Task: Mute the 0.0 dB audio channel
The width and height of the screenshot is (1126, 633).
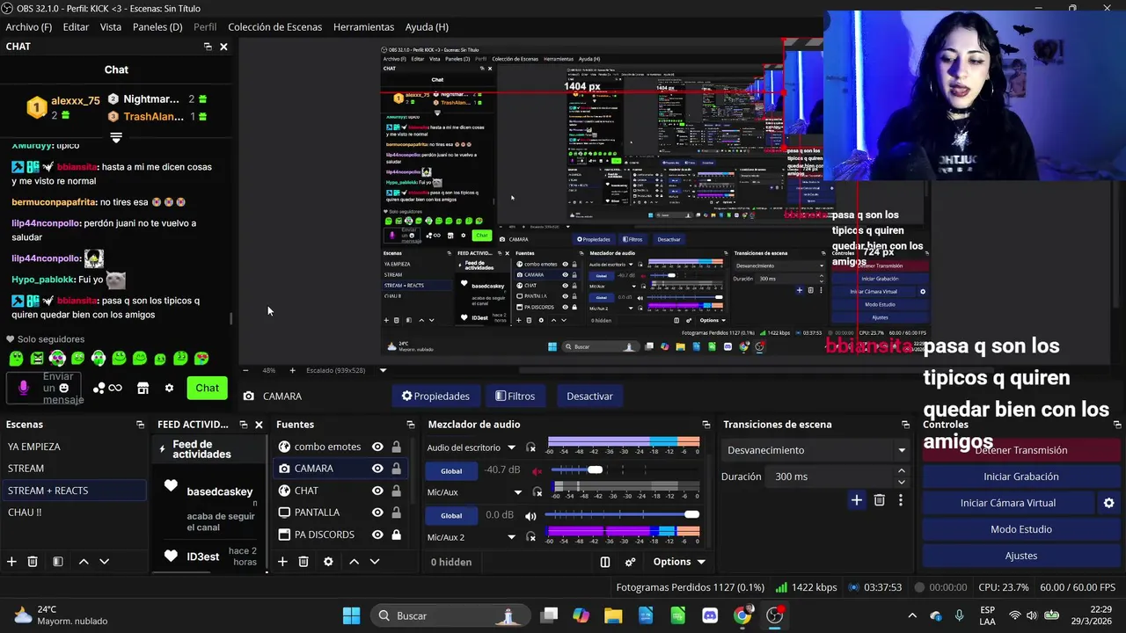Action: tap(530, 515)
